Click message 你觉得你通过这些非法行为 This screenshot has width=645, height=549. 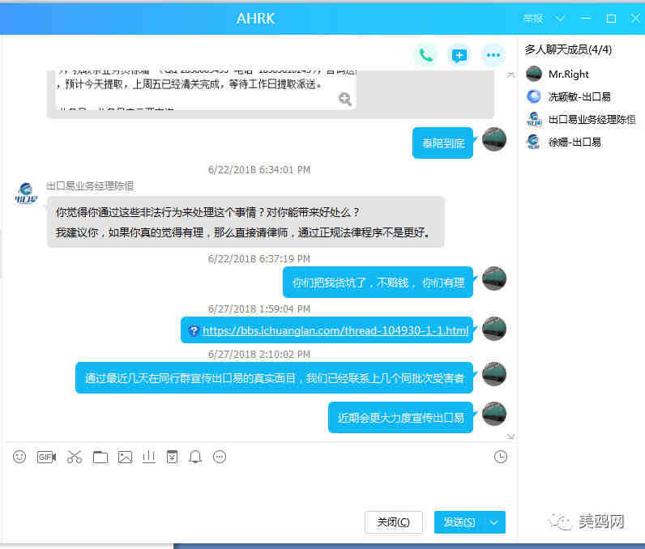(x=246, y=222)
